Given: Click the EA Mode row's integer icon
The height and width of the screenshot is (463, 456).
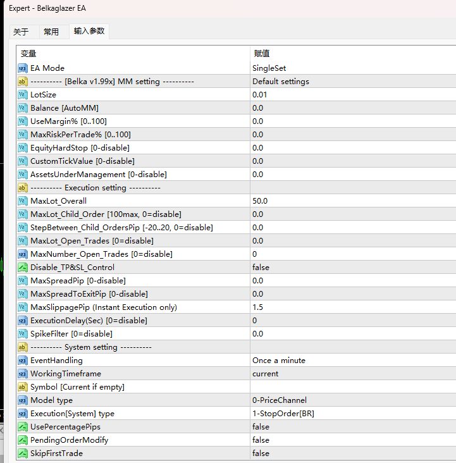Looking at the screenshot, I should pos(22,68).
